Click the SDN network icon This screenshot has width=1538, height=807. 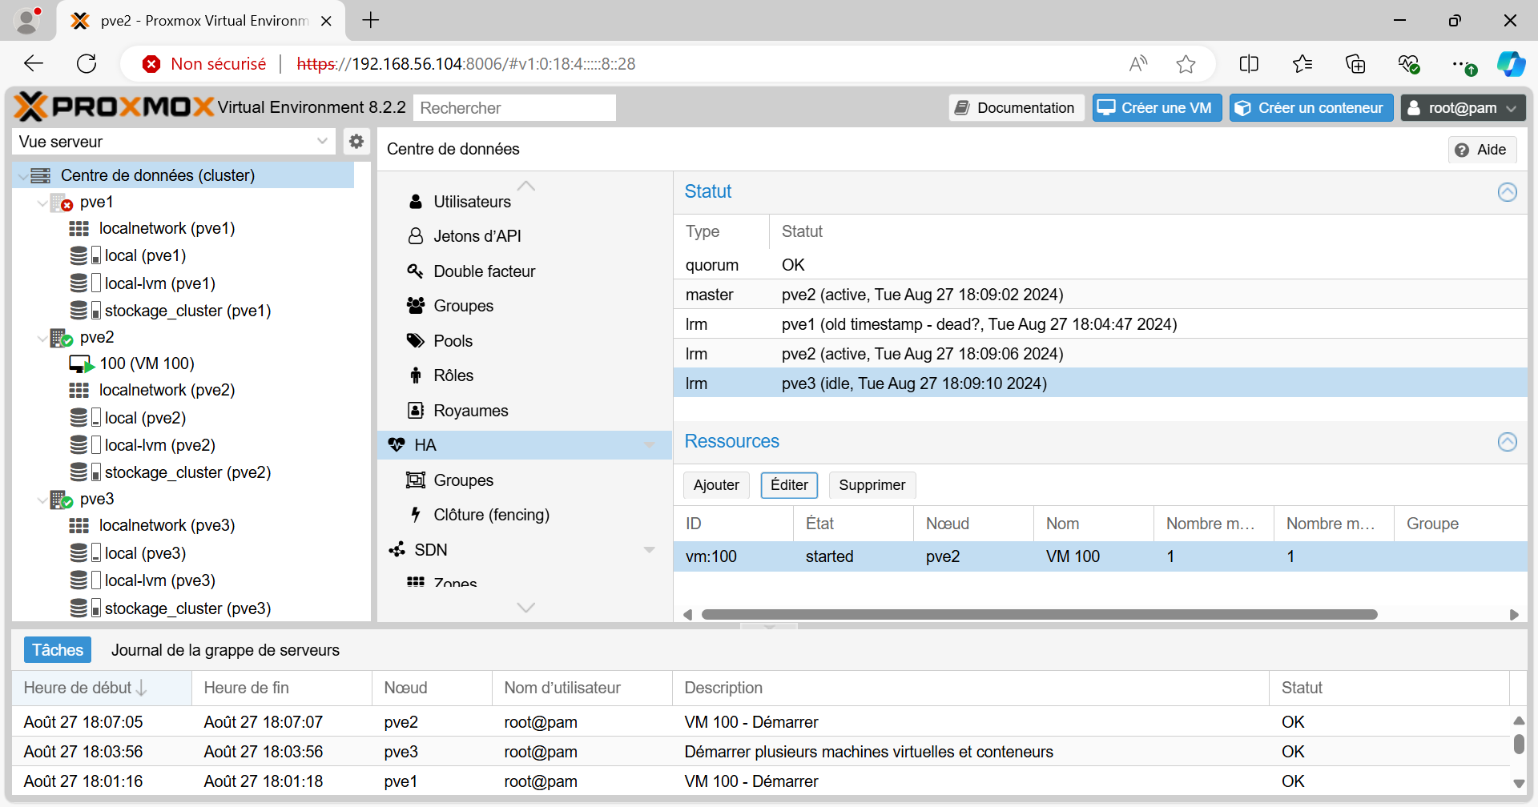coord(397,550)
